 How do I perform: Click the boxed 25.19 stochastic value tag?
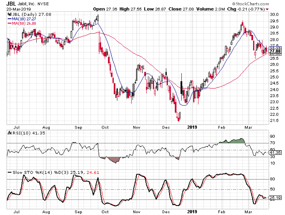click(275, 197)
